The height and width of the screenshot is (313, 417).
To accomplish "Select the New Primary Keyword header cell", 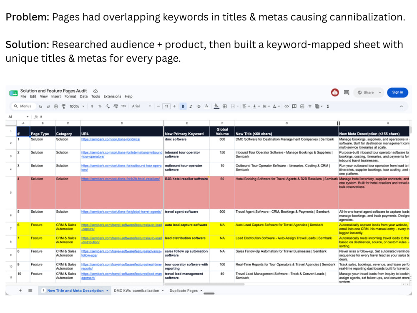I will [187, 131].
